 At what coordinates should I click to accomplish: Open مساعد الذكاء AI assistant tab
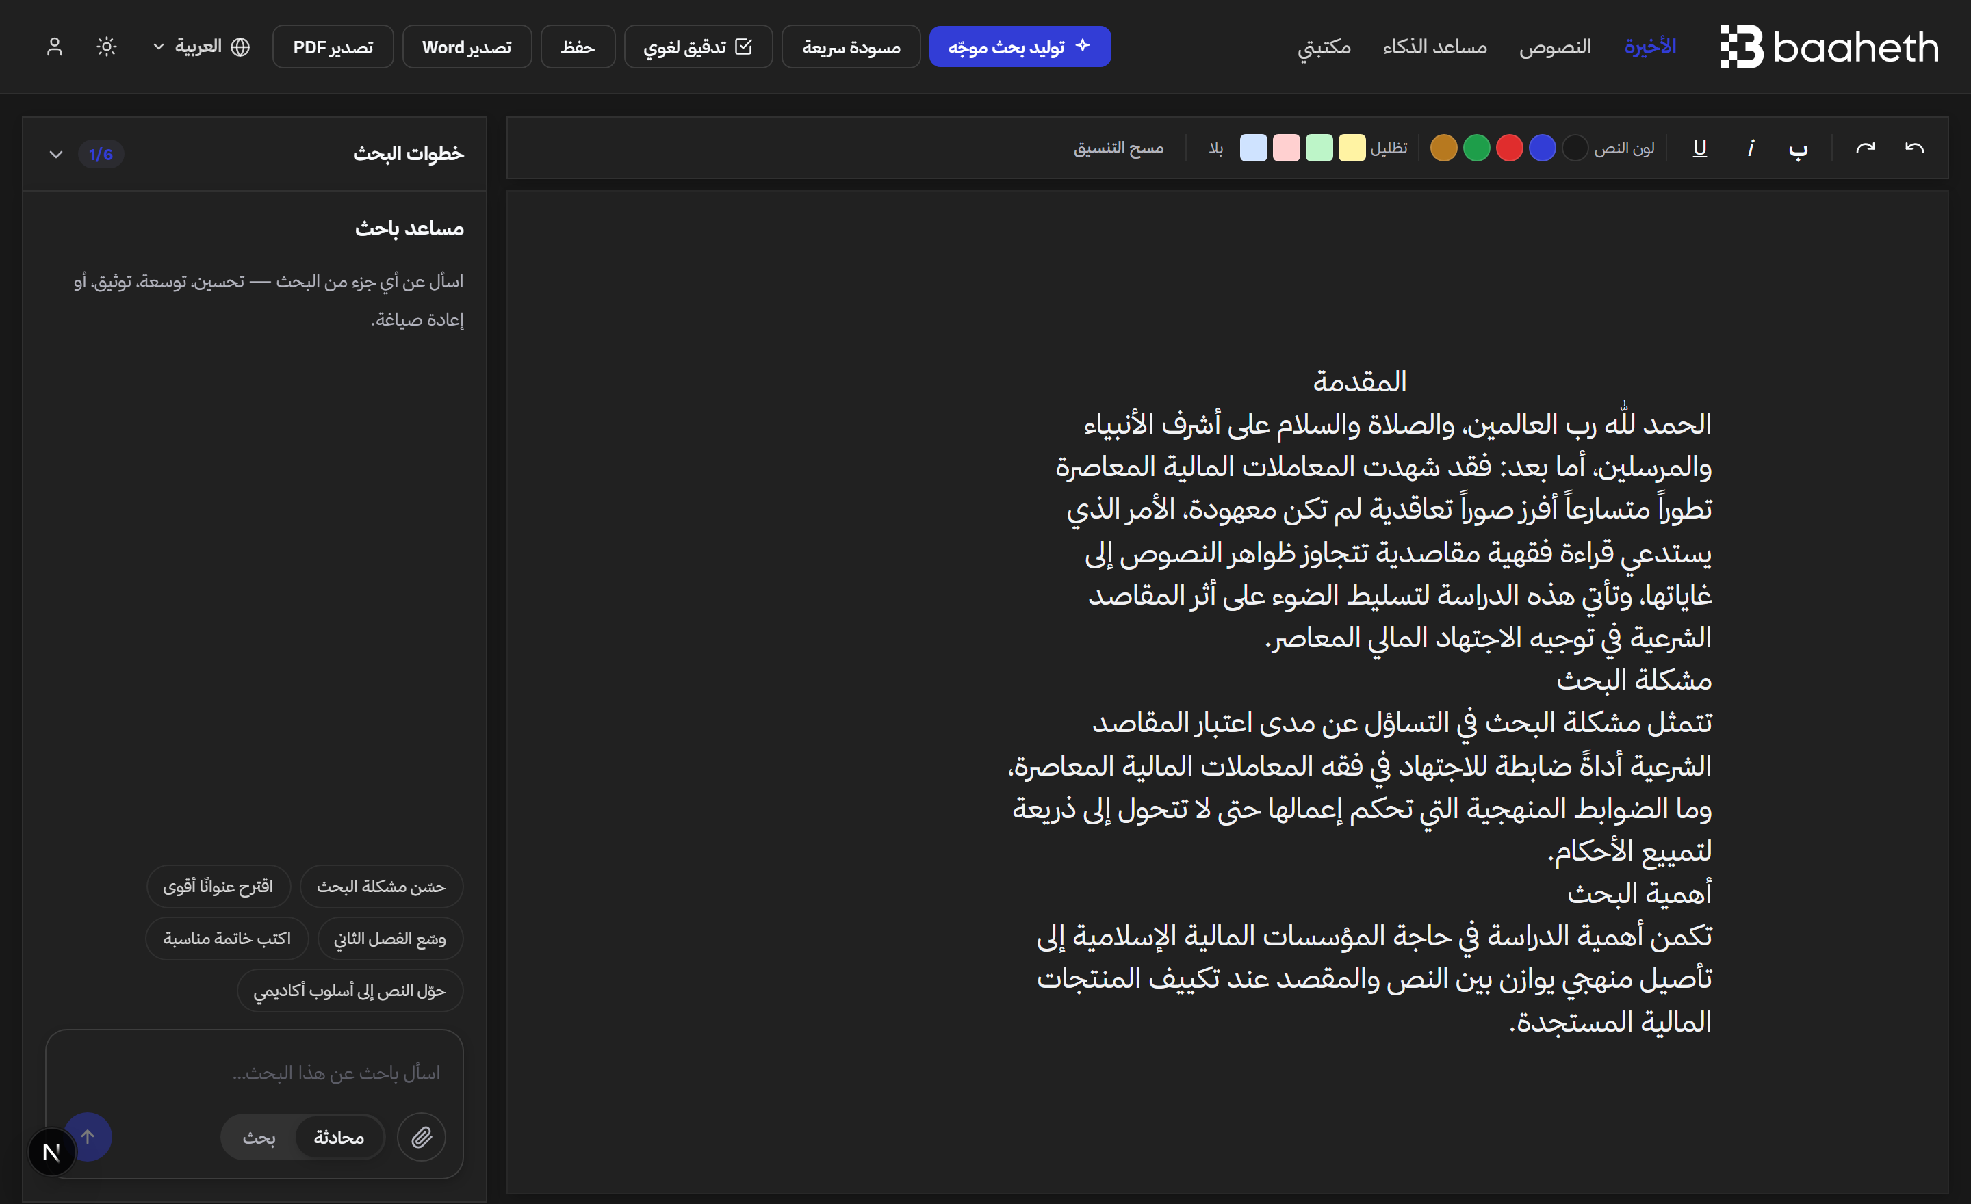tap(1434, 47)
